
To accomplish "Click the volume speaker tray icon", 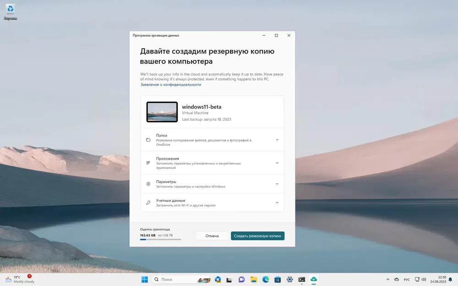I will point(424,280).
